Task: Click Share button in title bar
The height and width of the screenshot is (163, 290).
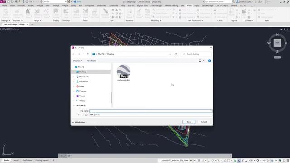Action: [x=77, y=2]
